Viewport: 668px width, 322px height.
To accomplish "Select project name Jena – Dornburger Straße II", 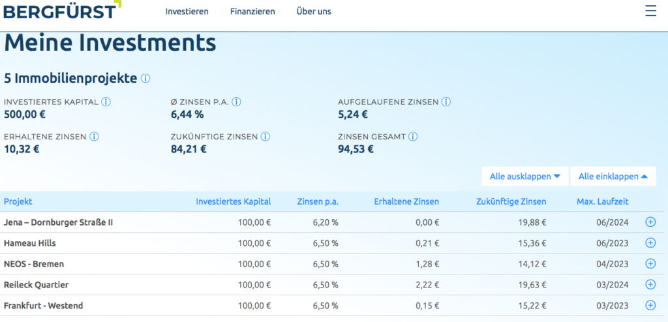I will pyautogui.click(x=58, y=222).
